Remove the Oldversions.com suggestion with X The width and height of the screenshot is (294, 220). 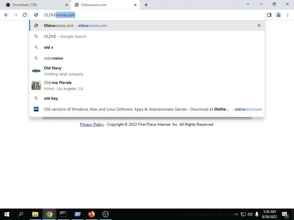tap(259, 25)
